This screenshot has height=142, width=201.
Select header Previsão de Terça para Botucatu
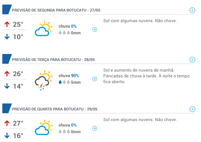53,60
